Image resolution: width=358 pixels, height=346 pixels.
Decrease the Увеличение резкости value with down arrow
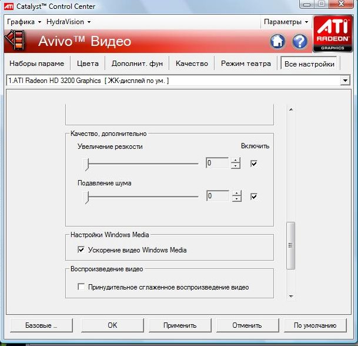(235, 166)
